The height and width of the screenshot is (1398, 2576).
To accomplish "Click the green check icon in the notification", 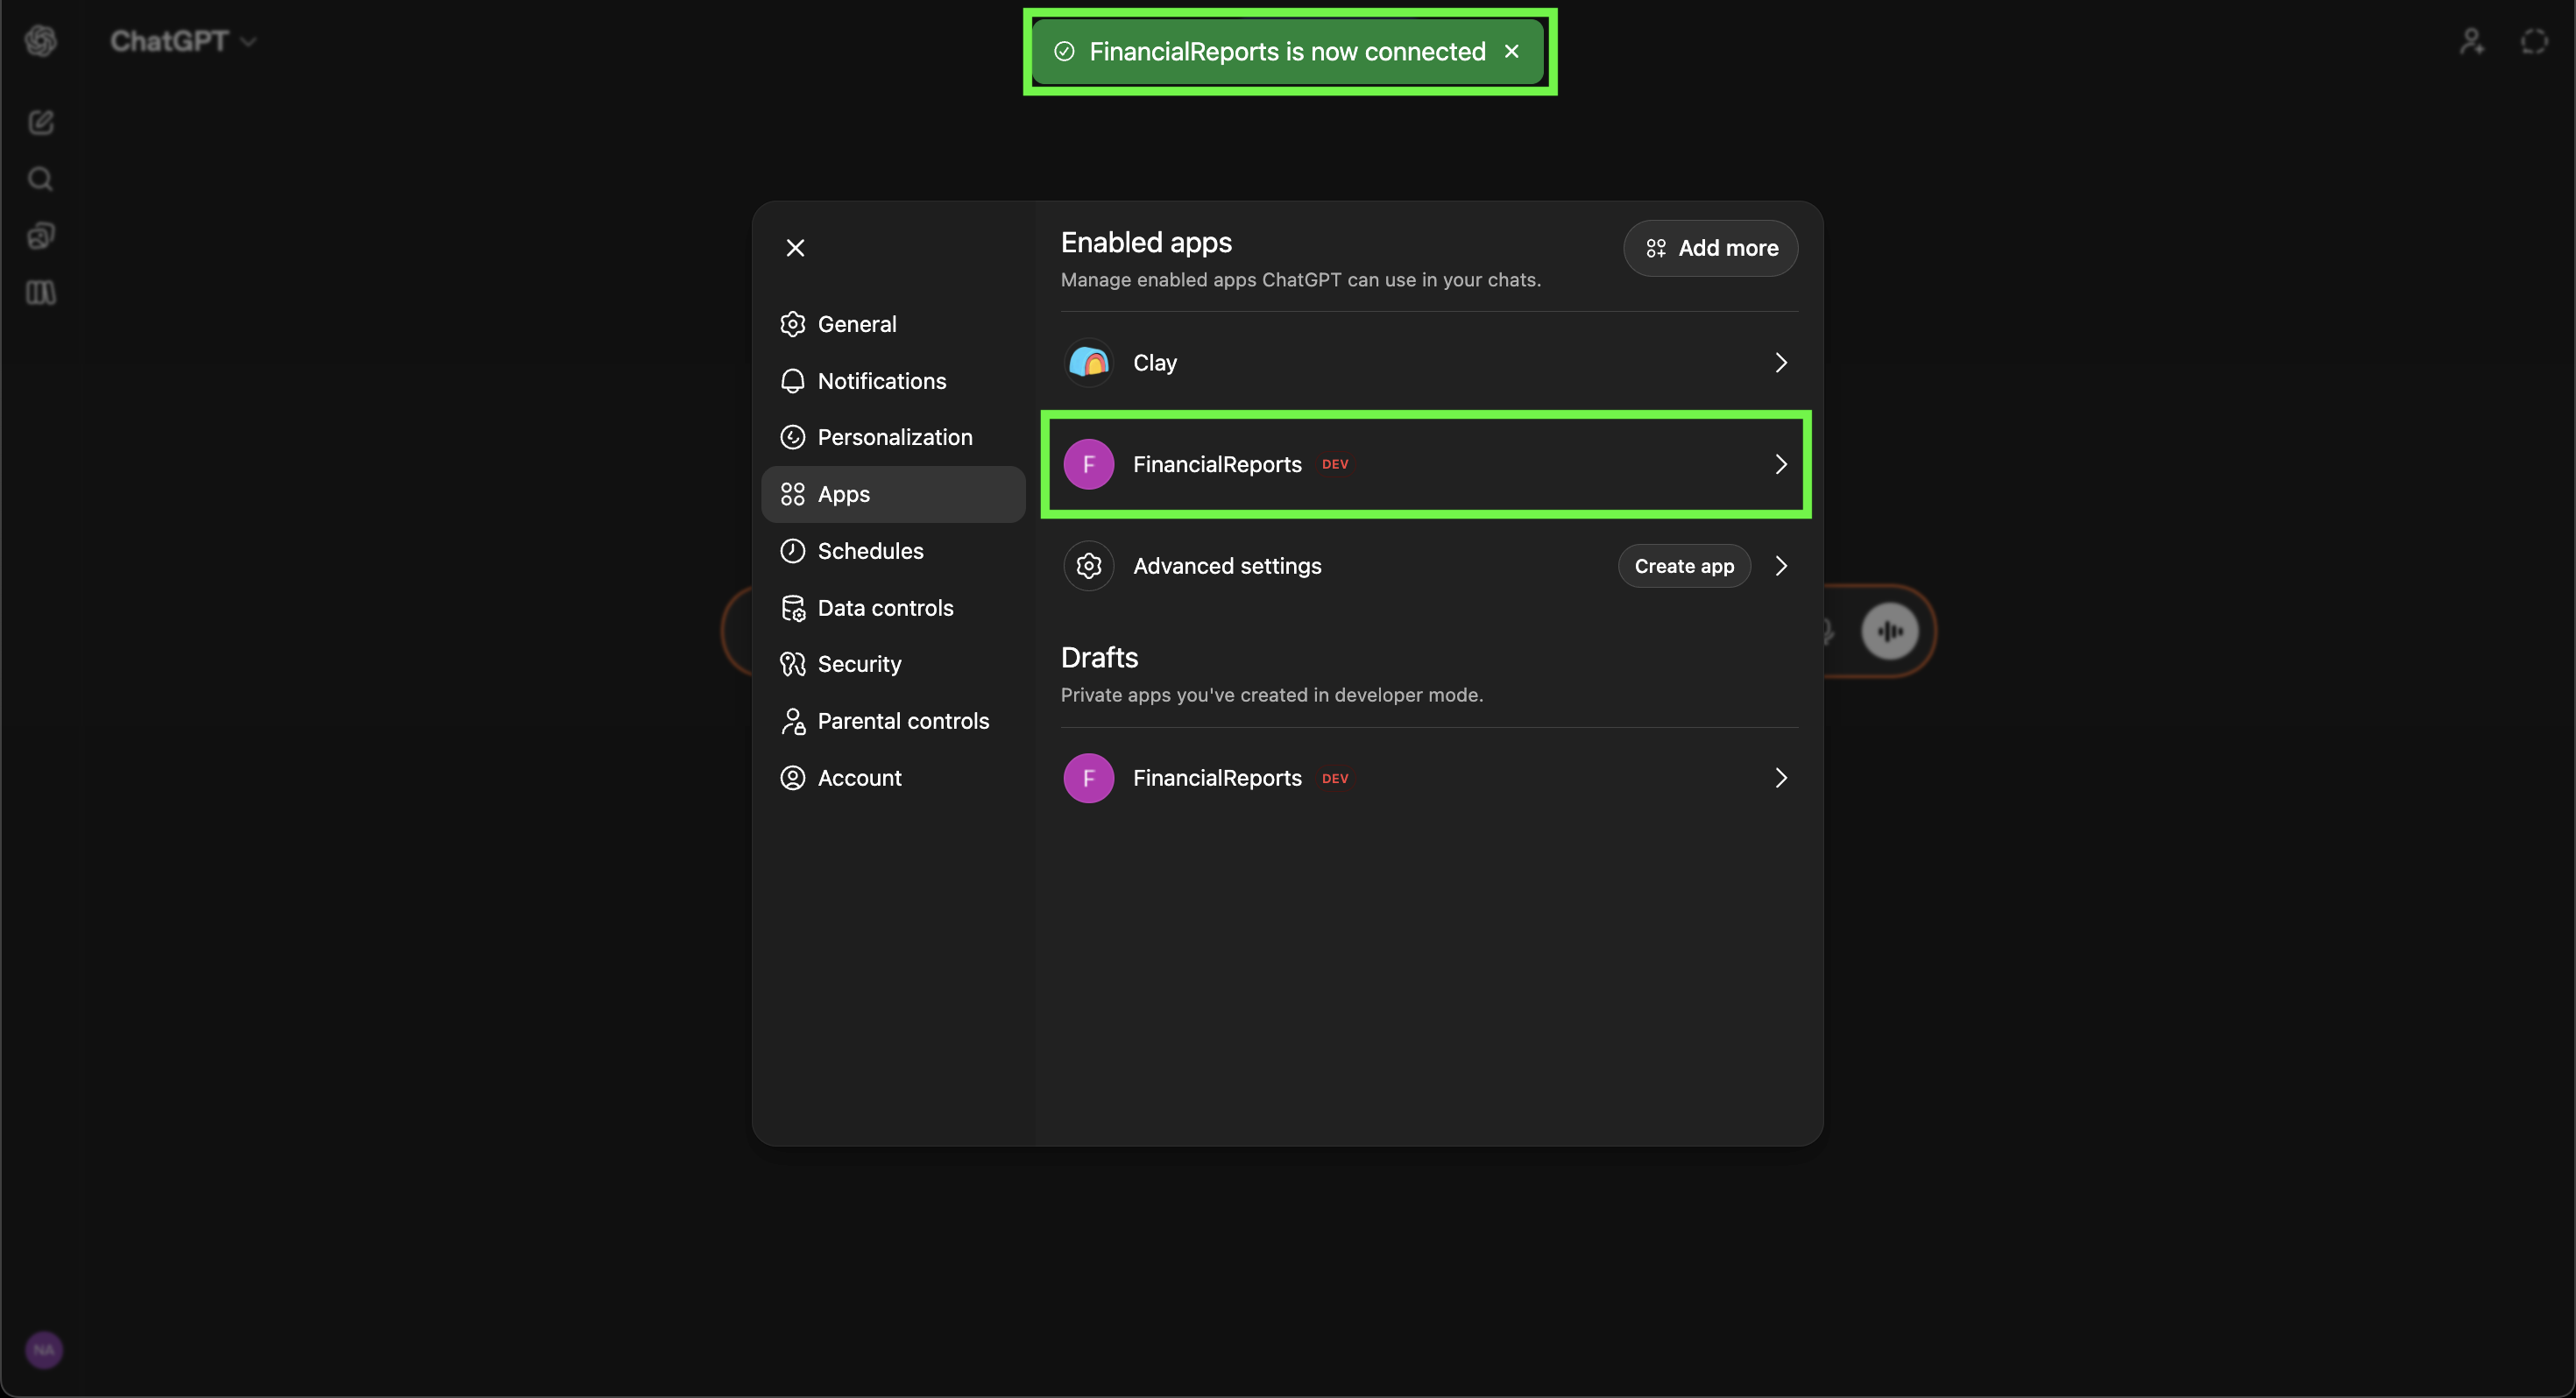I will pyautogui.click(x=1064, y=51).
